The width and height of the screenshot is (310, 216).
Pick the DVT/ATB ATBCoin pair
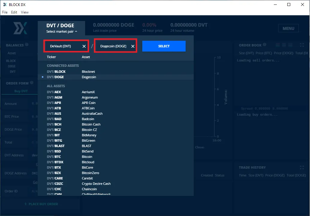click(x=116, y=108)
